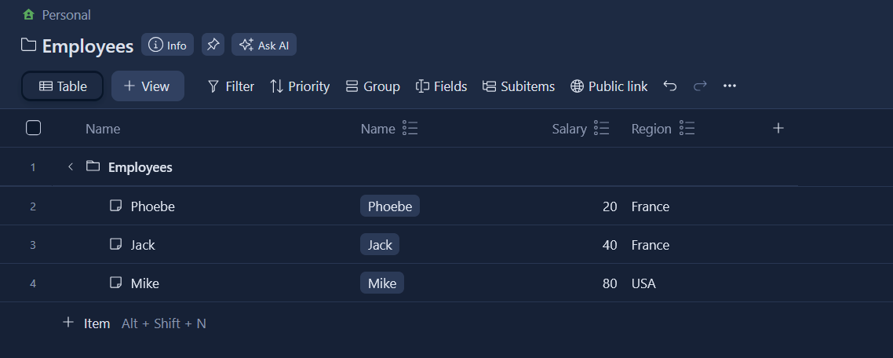The image size is (893, 358).
Task: Open the Filter options
Action: click(x=231, y=86)
